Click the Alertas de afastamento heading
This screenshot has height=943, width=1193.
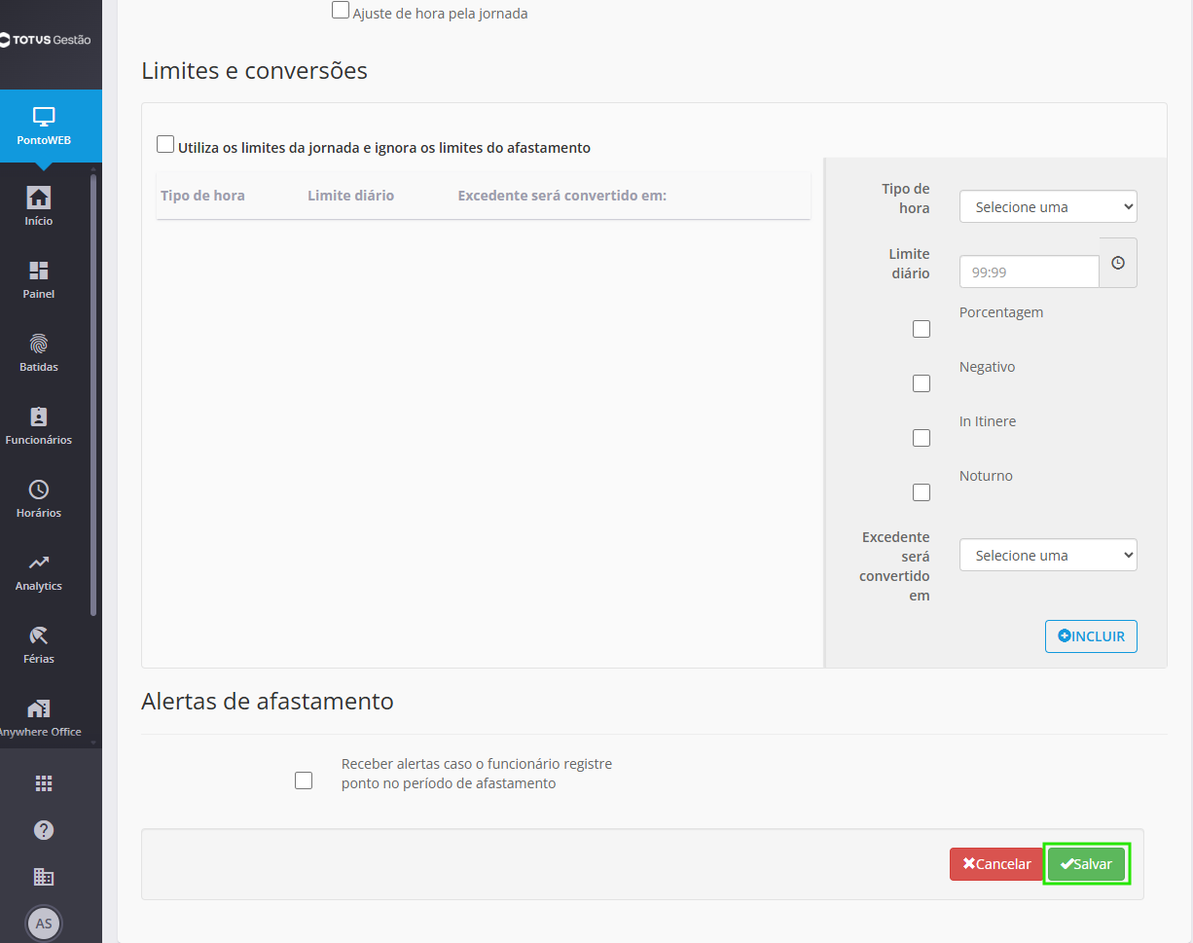coord(268,701)
